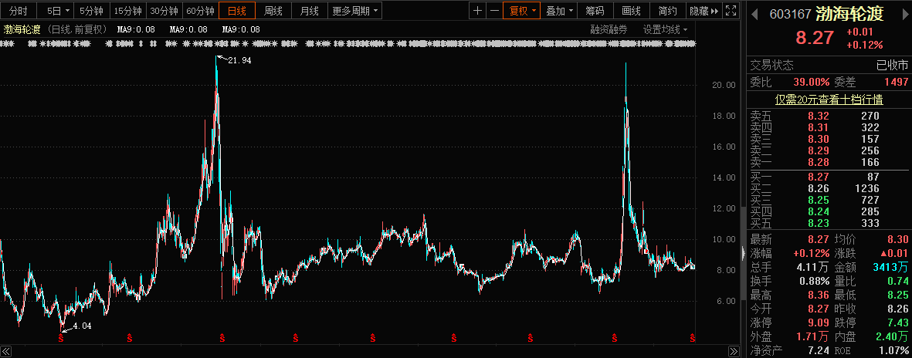The height and width of the screenshot is (358, 912).
Task: Click the first MA9:0.08 indicator label
Action: [134, 29]
